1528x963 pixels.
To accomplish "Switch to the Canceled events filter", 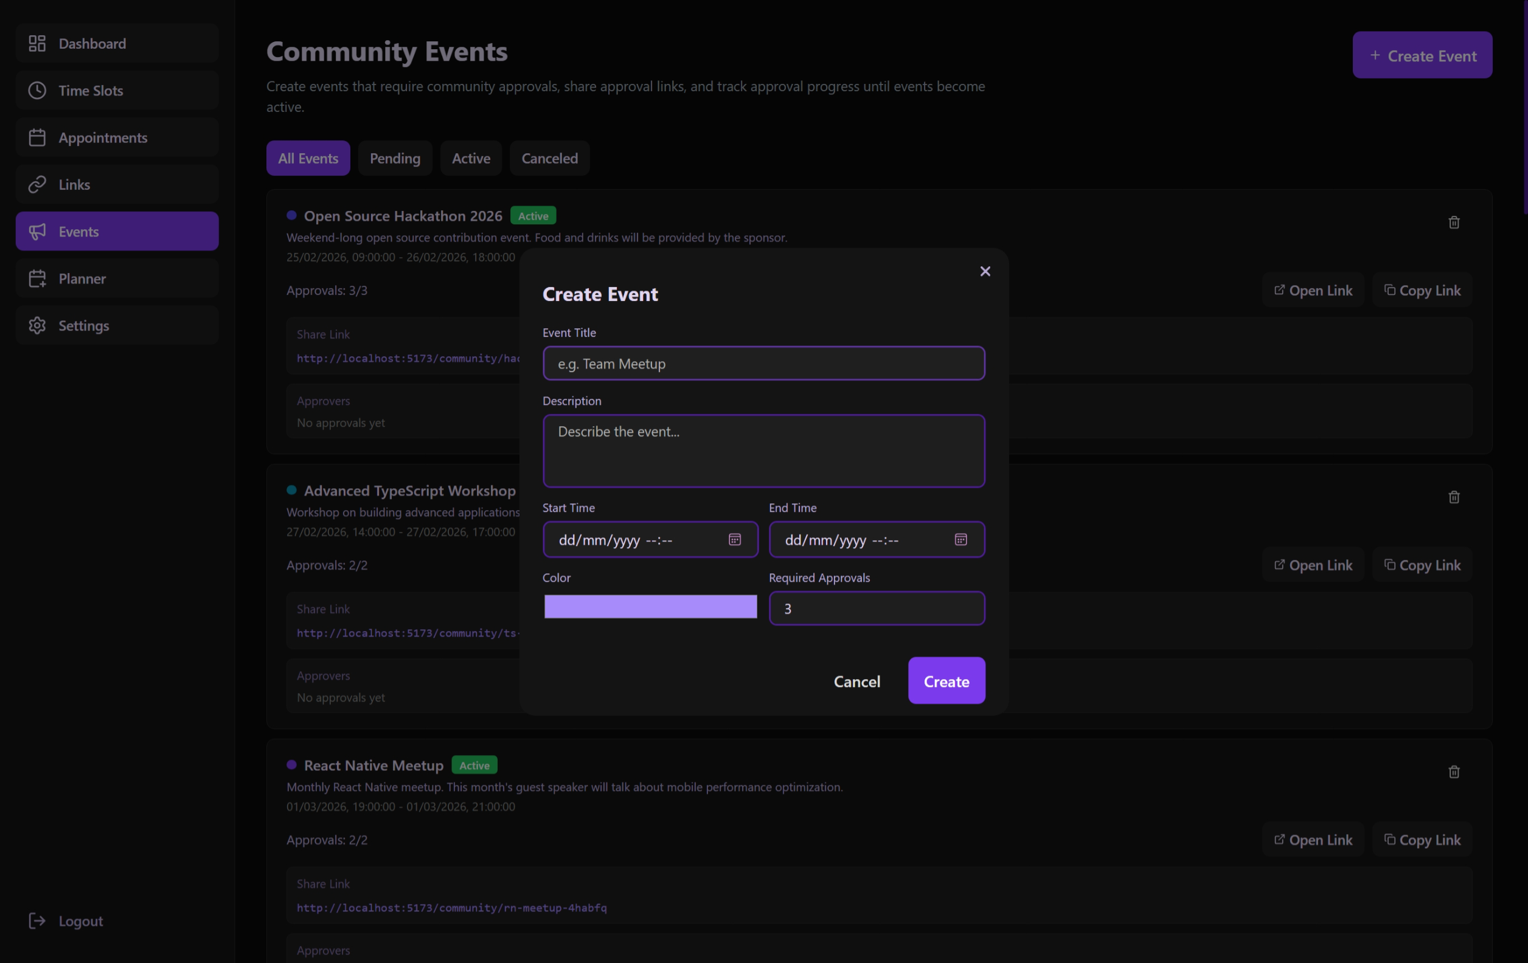I will pos(549,158).
